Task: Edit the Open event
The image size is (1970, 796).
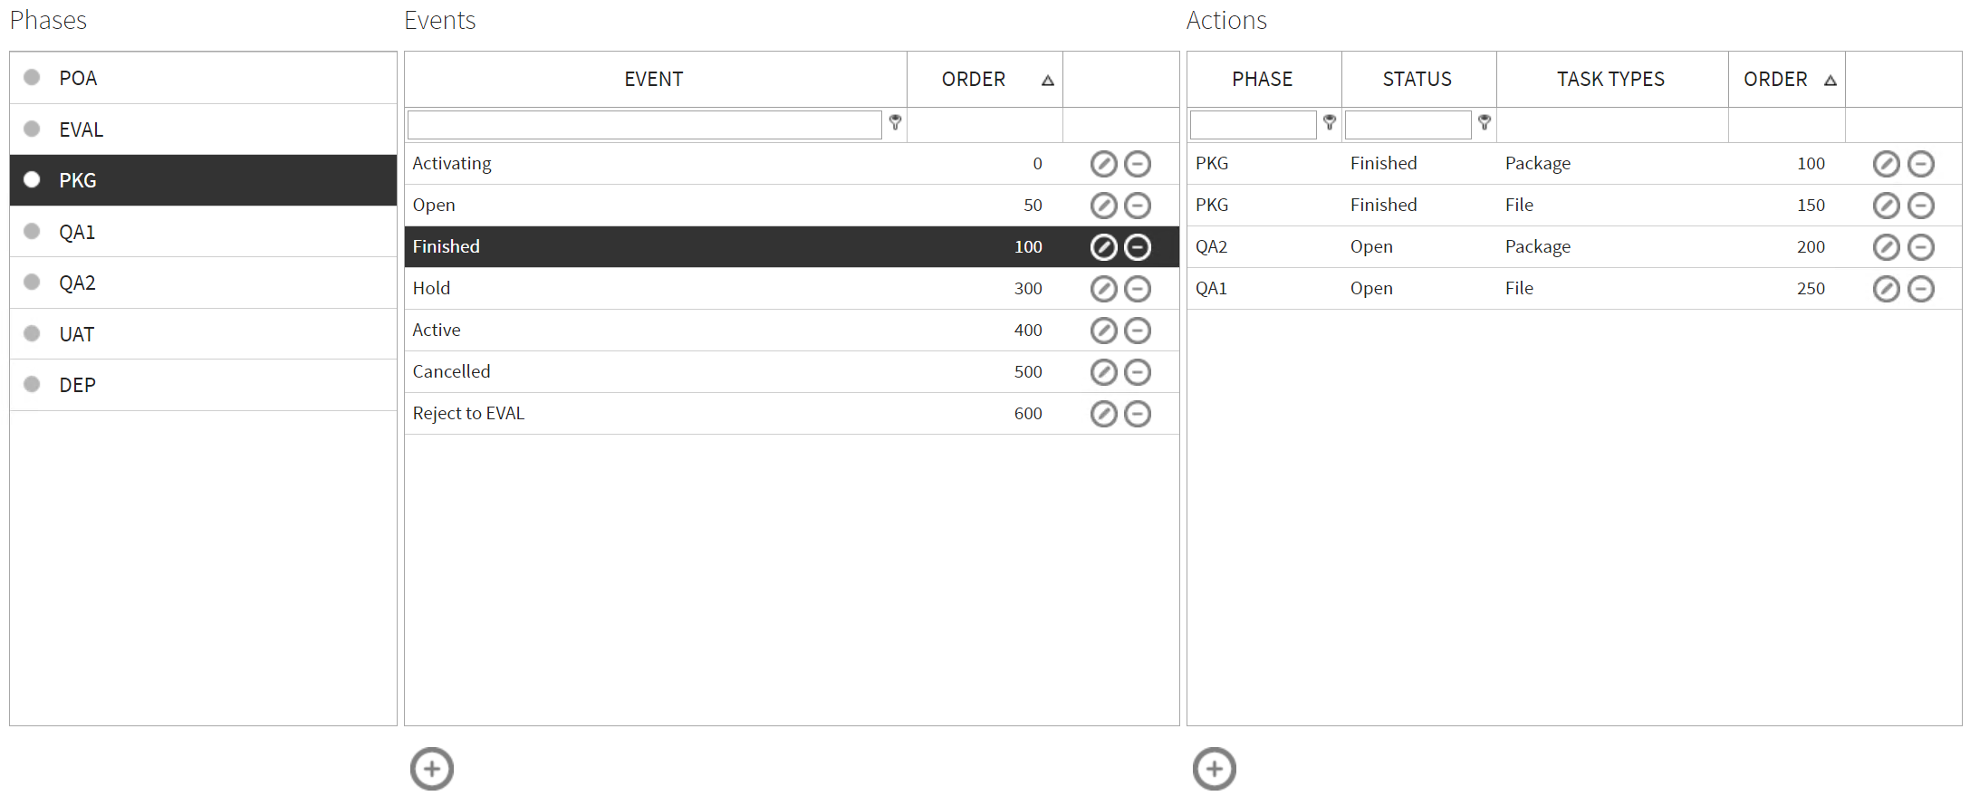Action: (x=1103, y=206)
